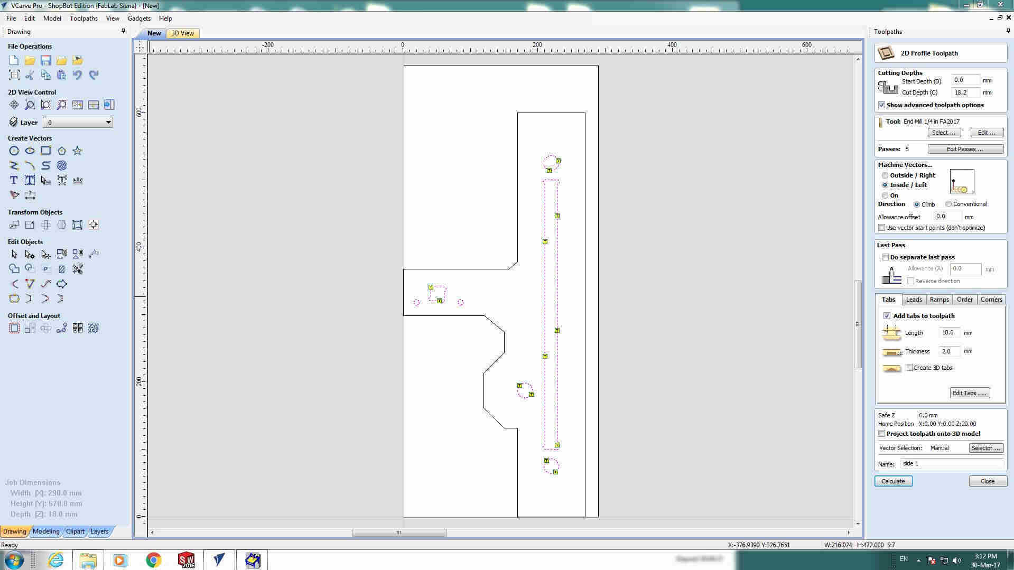Enable Use vector start points checkbox

pos(881,228)
